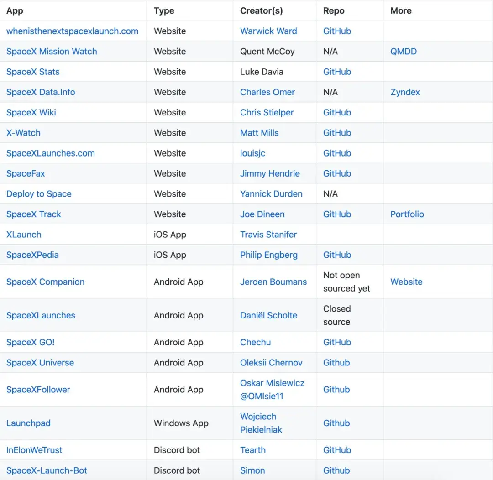Open SpaceFax GitHub repo link
This screenshot has width=493, height=480.
[x=337, y=173]
